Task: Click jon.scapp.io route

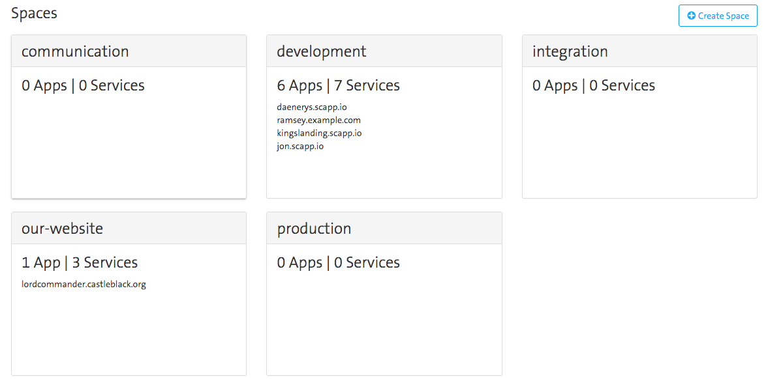Action: coord(300,147)
